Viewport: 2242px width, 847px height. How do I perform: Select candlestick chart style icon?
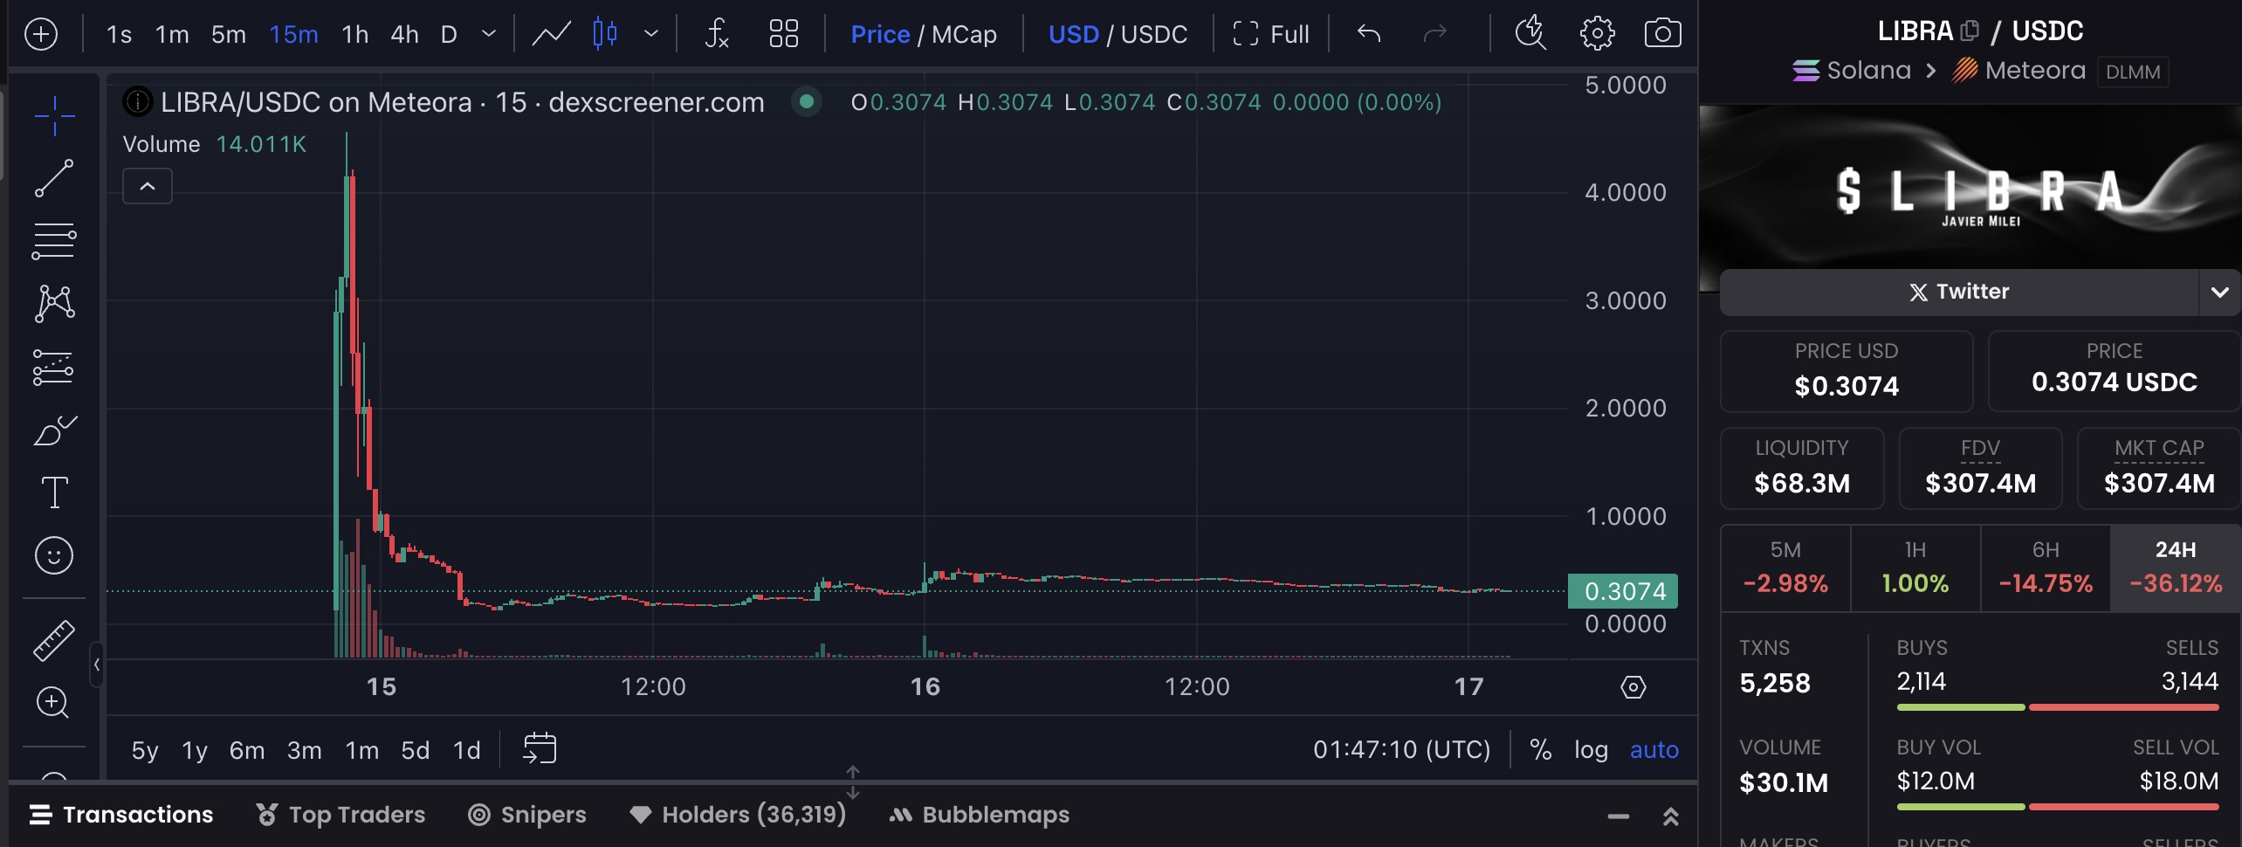click(x=605, y=34)
